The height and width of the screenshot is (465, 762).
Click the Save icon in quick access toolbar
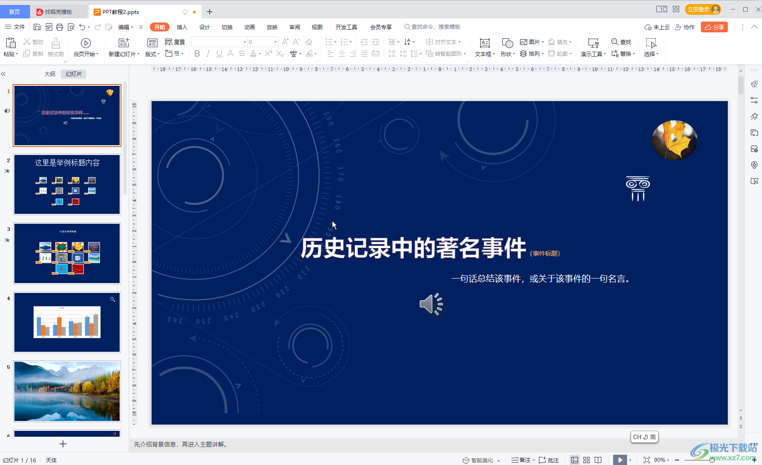(x=37, y=27)
